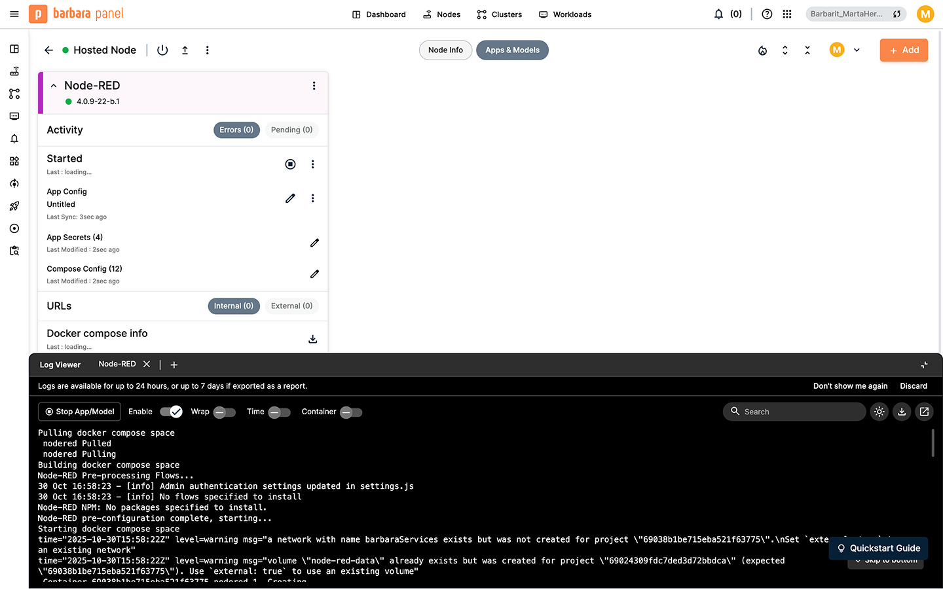Image resolution: width=943 pixels, height=589 pixels.
Task: Edit Compose Config with pencil icon
Action: [314, 274]
